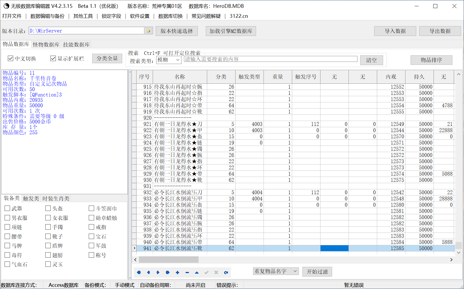Go to first record in navigator
The height and width of the screenshot is (289, 464).
click(139, 273)
